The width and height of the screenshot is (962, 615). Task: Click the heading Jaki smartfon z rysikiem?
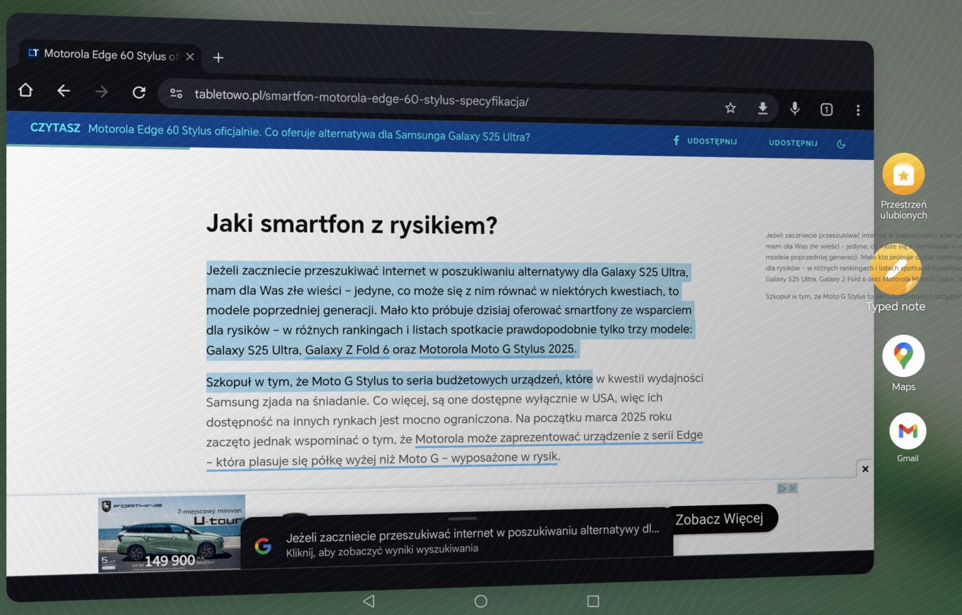(351, 224)
